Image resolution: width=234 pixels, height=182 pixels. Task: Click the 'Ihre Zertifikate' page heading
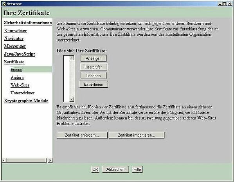27,13
